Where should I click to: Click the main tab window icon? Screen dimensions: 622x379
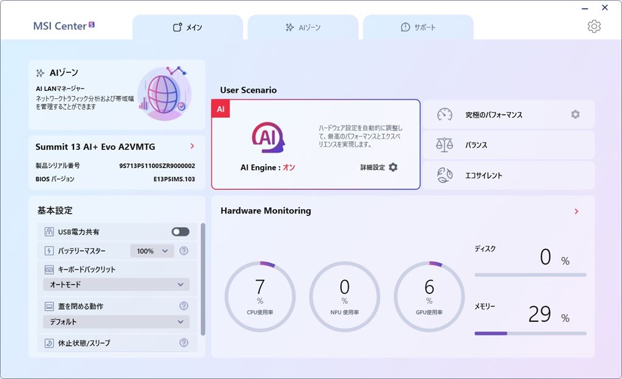click(177, 27)
